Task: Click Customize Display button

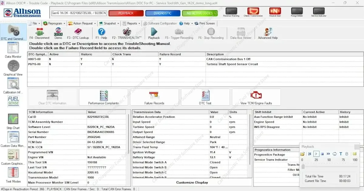Action: click(192, 183)
